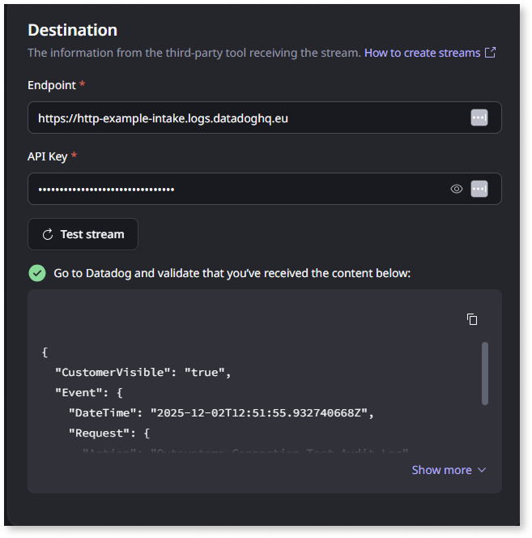
Task: Click the Test stream button
Action: [x=83, y=234]
